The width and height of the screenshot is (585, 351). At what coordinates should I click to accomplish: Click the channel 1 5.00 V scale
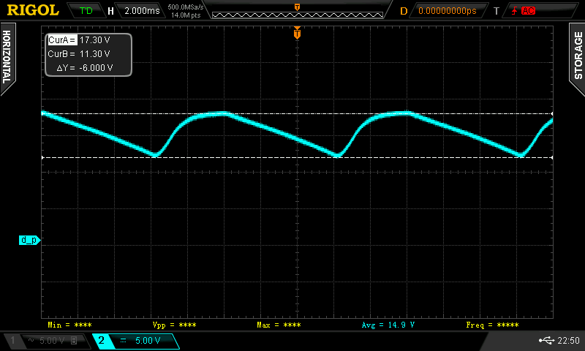click(x=52, y=341)
